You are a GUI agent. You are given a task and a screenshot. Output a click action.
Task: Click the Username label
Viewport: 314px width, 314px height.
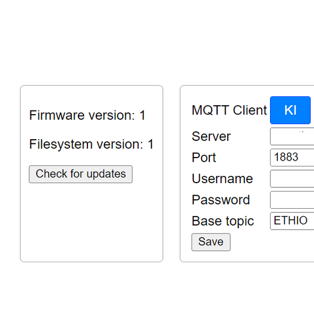[222, 179]
